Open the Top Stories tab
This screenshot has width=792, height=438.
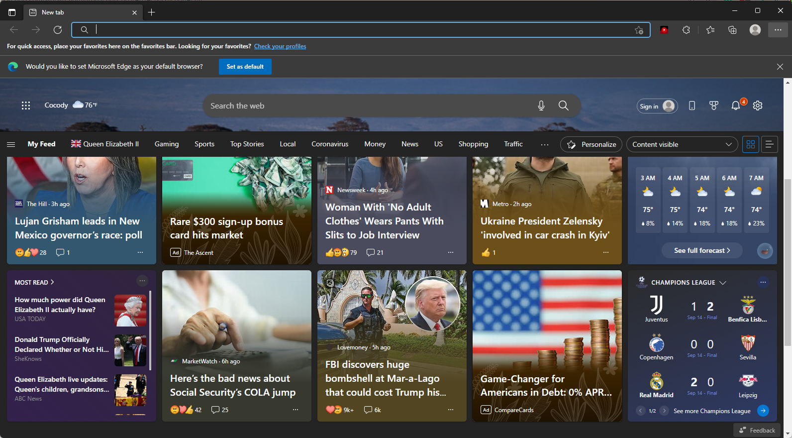pos(247,144)
